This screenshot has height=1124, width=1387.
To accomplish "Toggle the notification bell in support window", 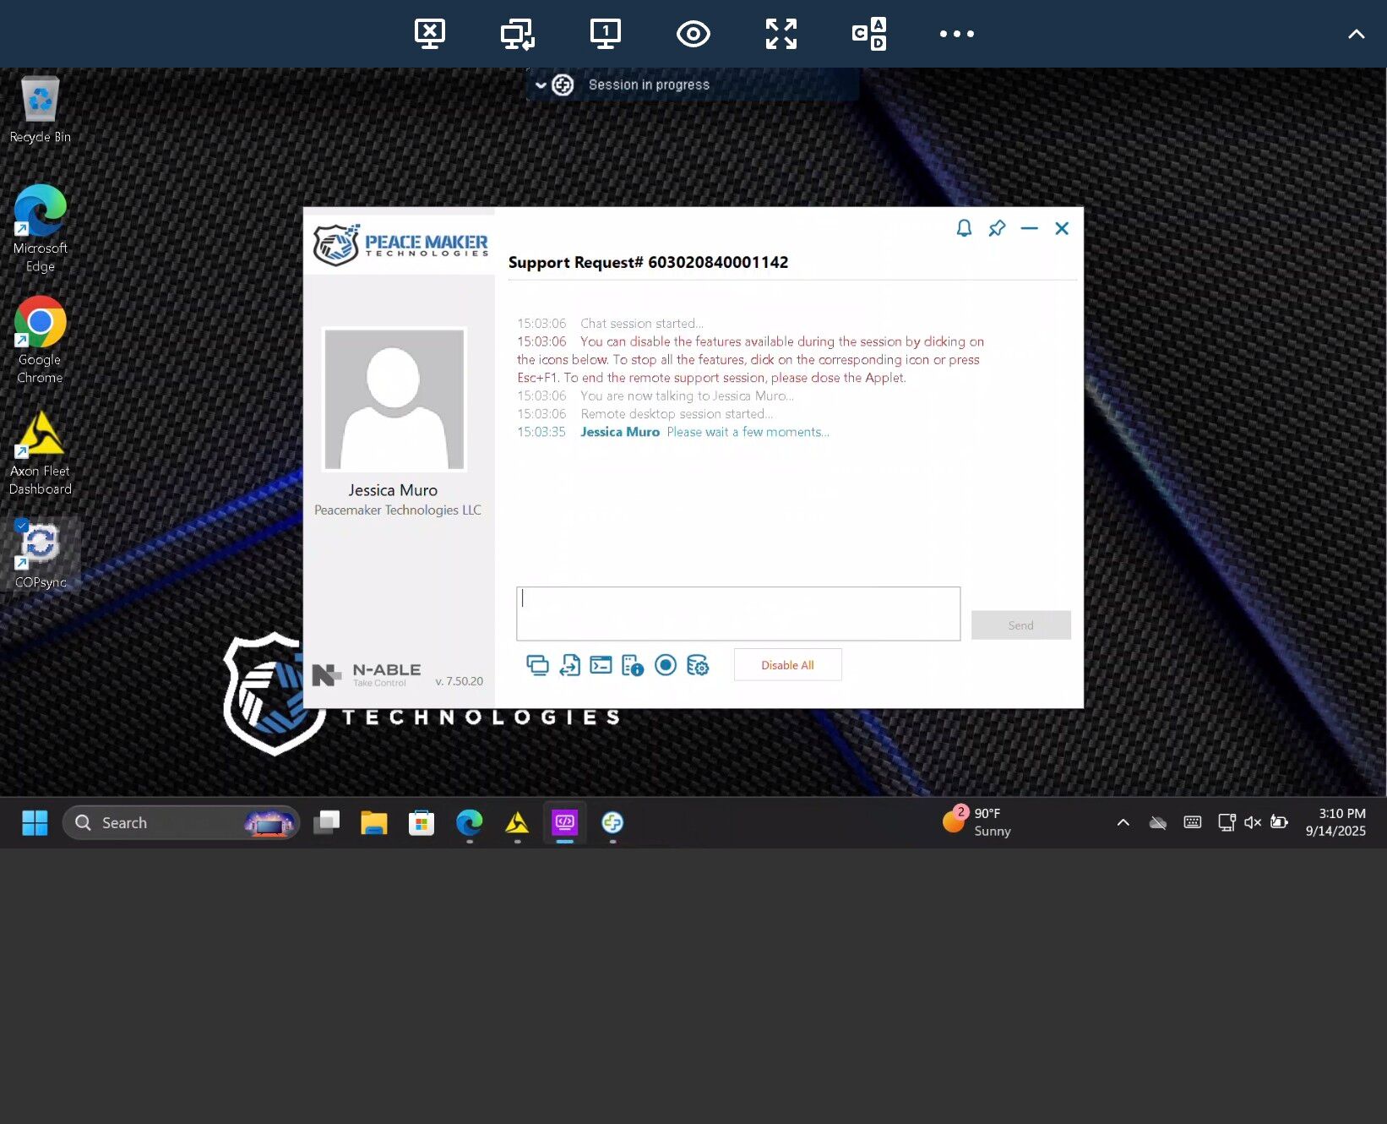I will [x=964, y=228].
